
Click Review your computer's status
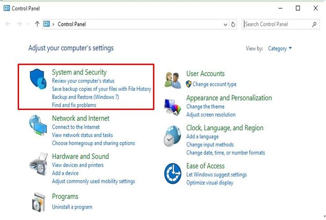83,81
